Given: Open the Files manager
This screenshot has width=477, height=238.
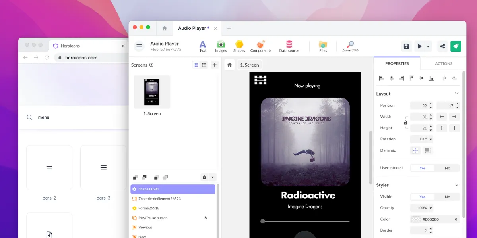Looking at the screenshot, I should pyautogui.click(x=323, y=46).
